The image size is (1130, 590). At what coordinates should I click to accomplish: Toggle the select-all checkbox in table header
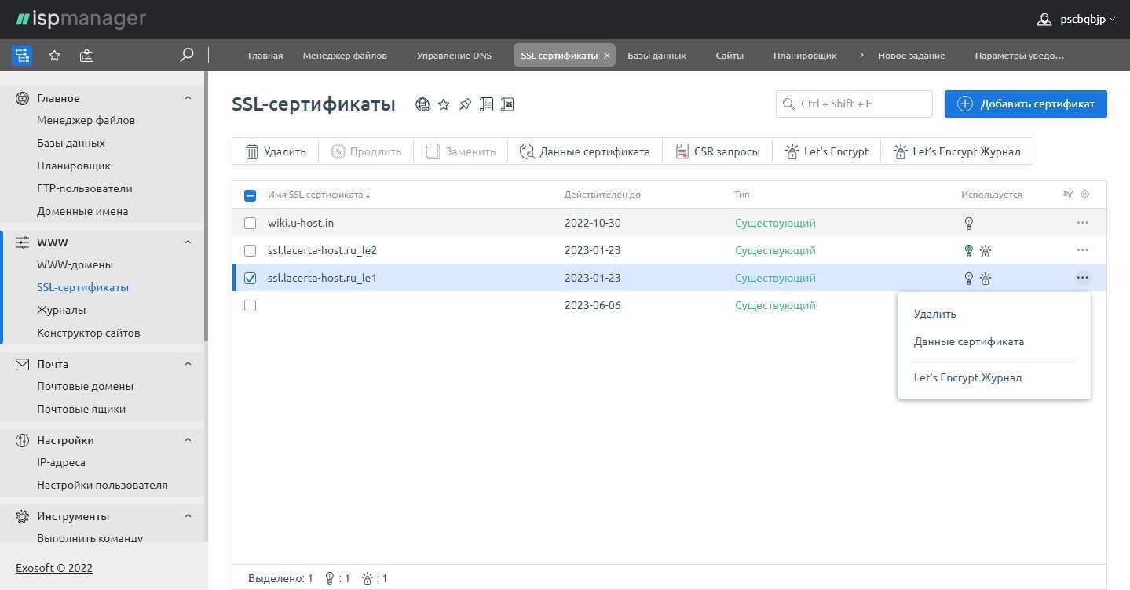coord(250,195)
